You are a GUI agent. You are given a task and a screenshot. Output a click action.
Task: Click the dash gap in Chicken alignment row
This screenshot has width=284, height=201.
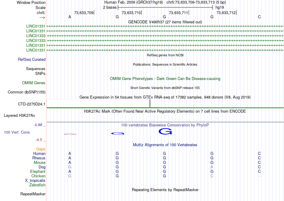click(259, 176)
